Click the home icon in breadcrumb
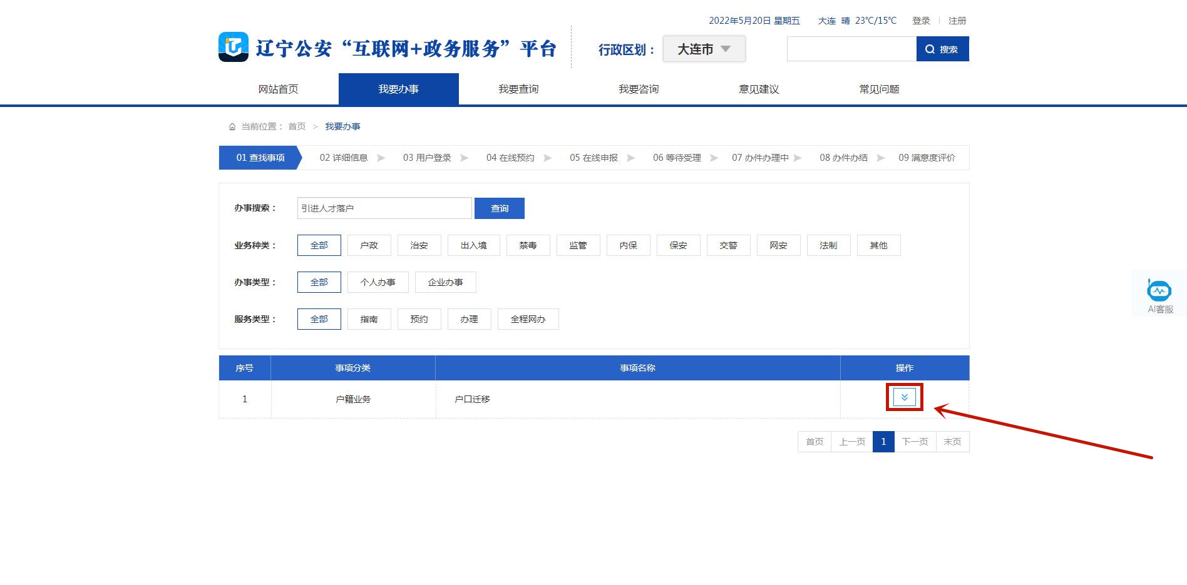The width and height of the screenshot is (1187, 585). pos(232,127)
